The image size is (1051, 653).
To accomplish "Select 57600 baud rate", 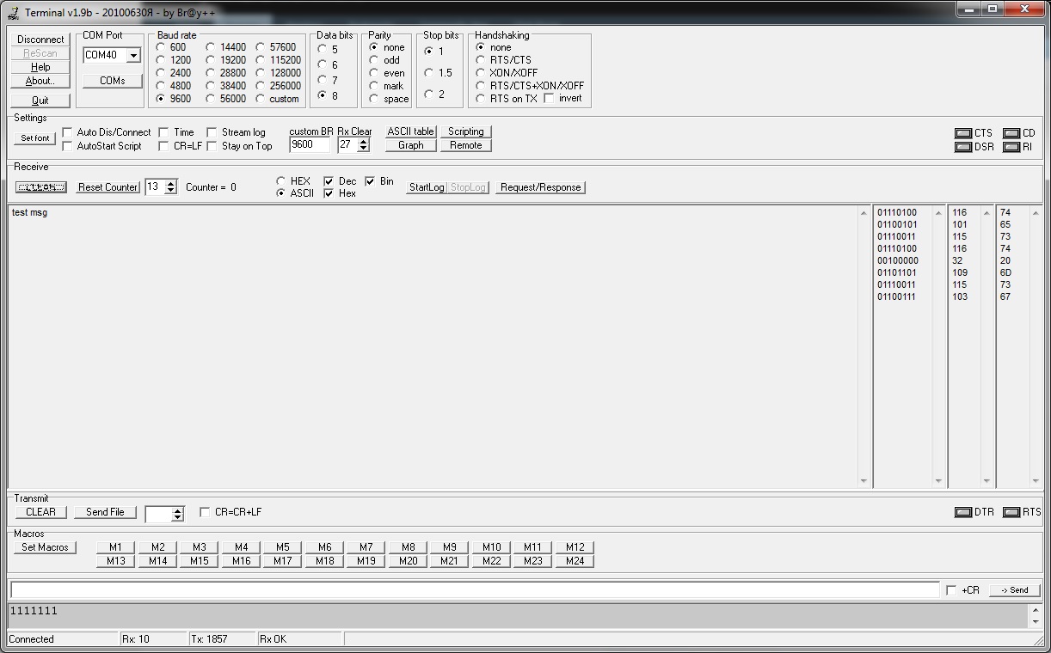I will (x=261, y=47).
